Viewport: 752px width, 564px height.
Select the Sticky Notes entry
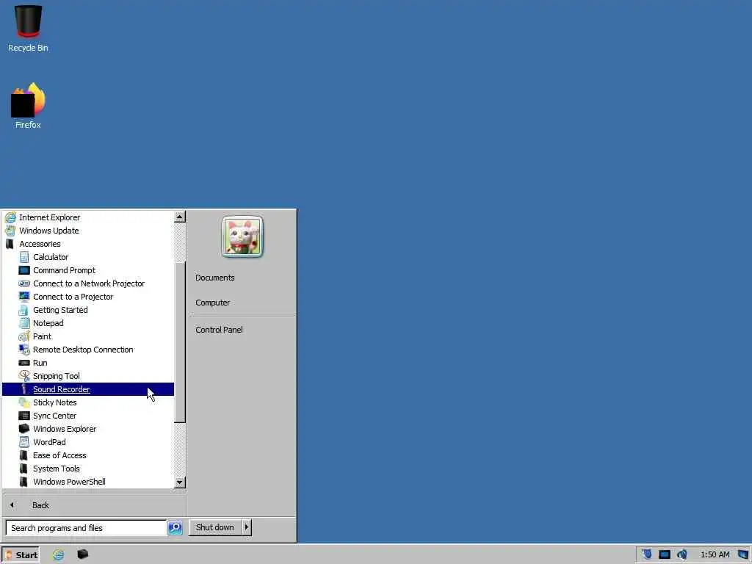[88, 403]
